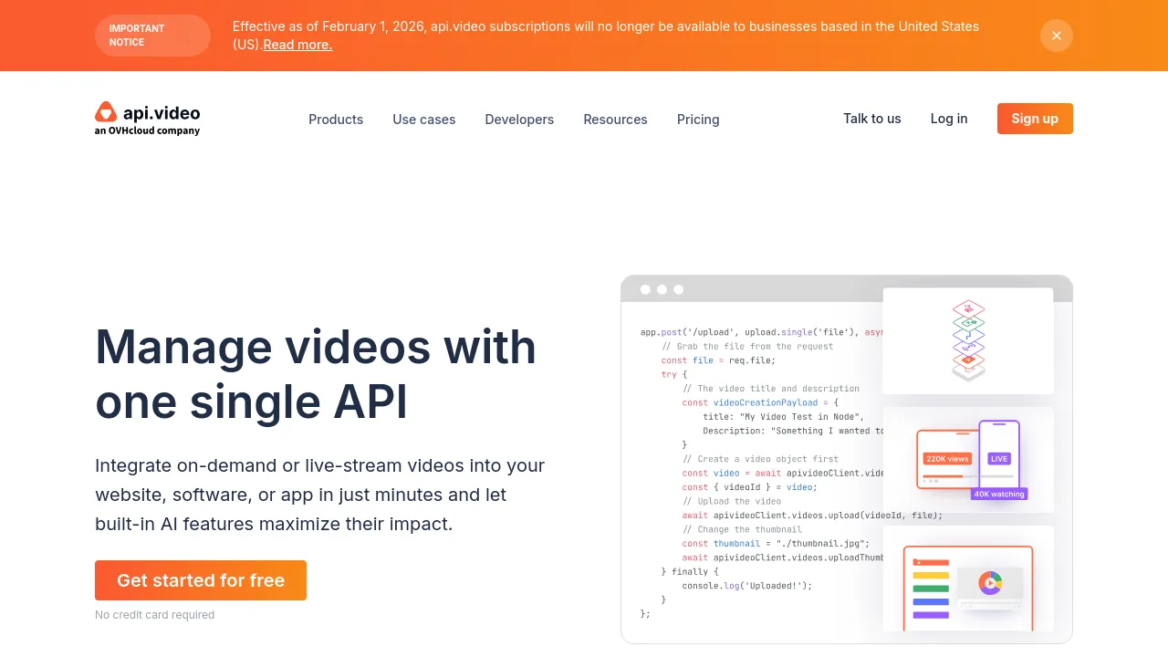Click the console.log('Uploaded!') code line
This screenshot has width=1168, height=657.
click(746, 586)
